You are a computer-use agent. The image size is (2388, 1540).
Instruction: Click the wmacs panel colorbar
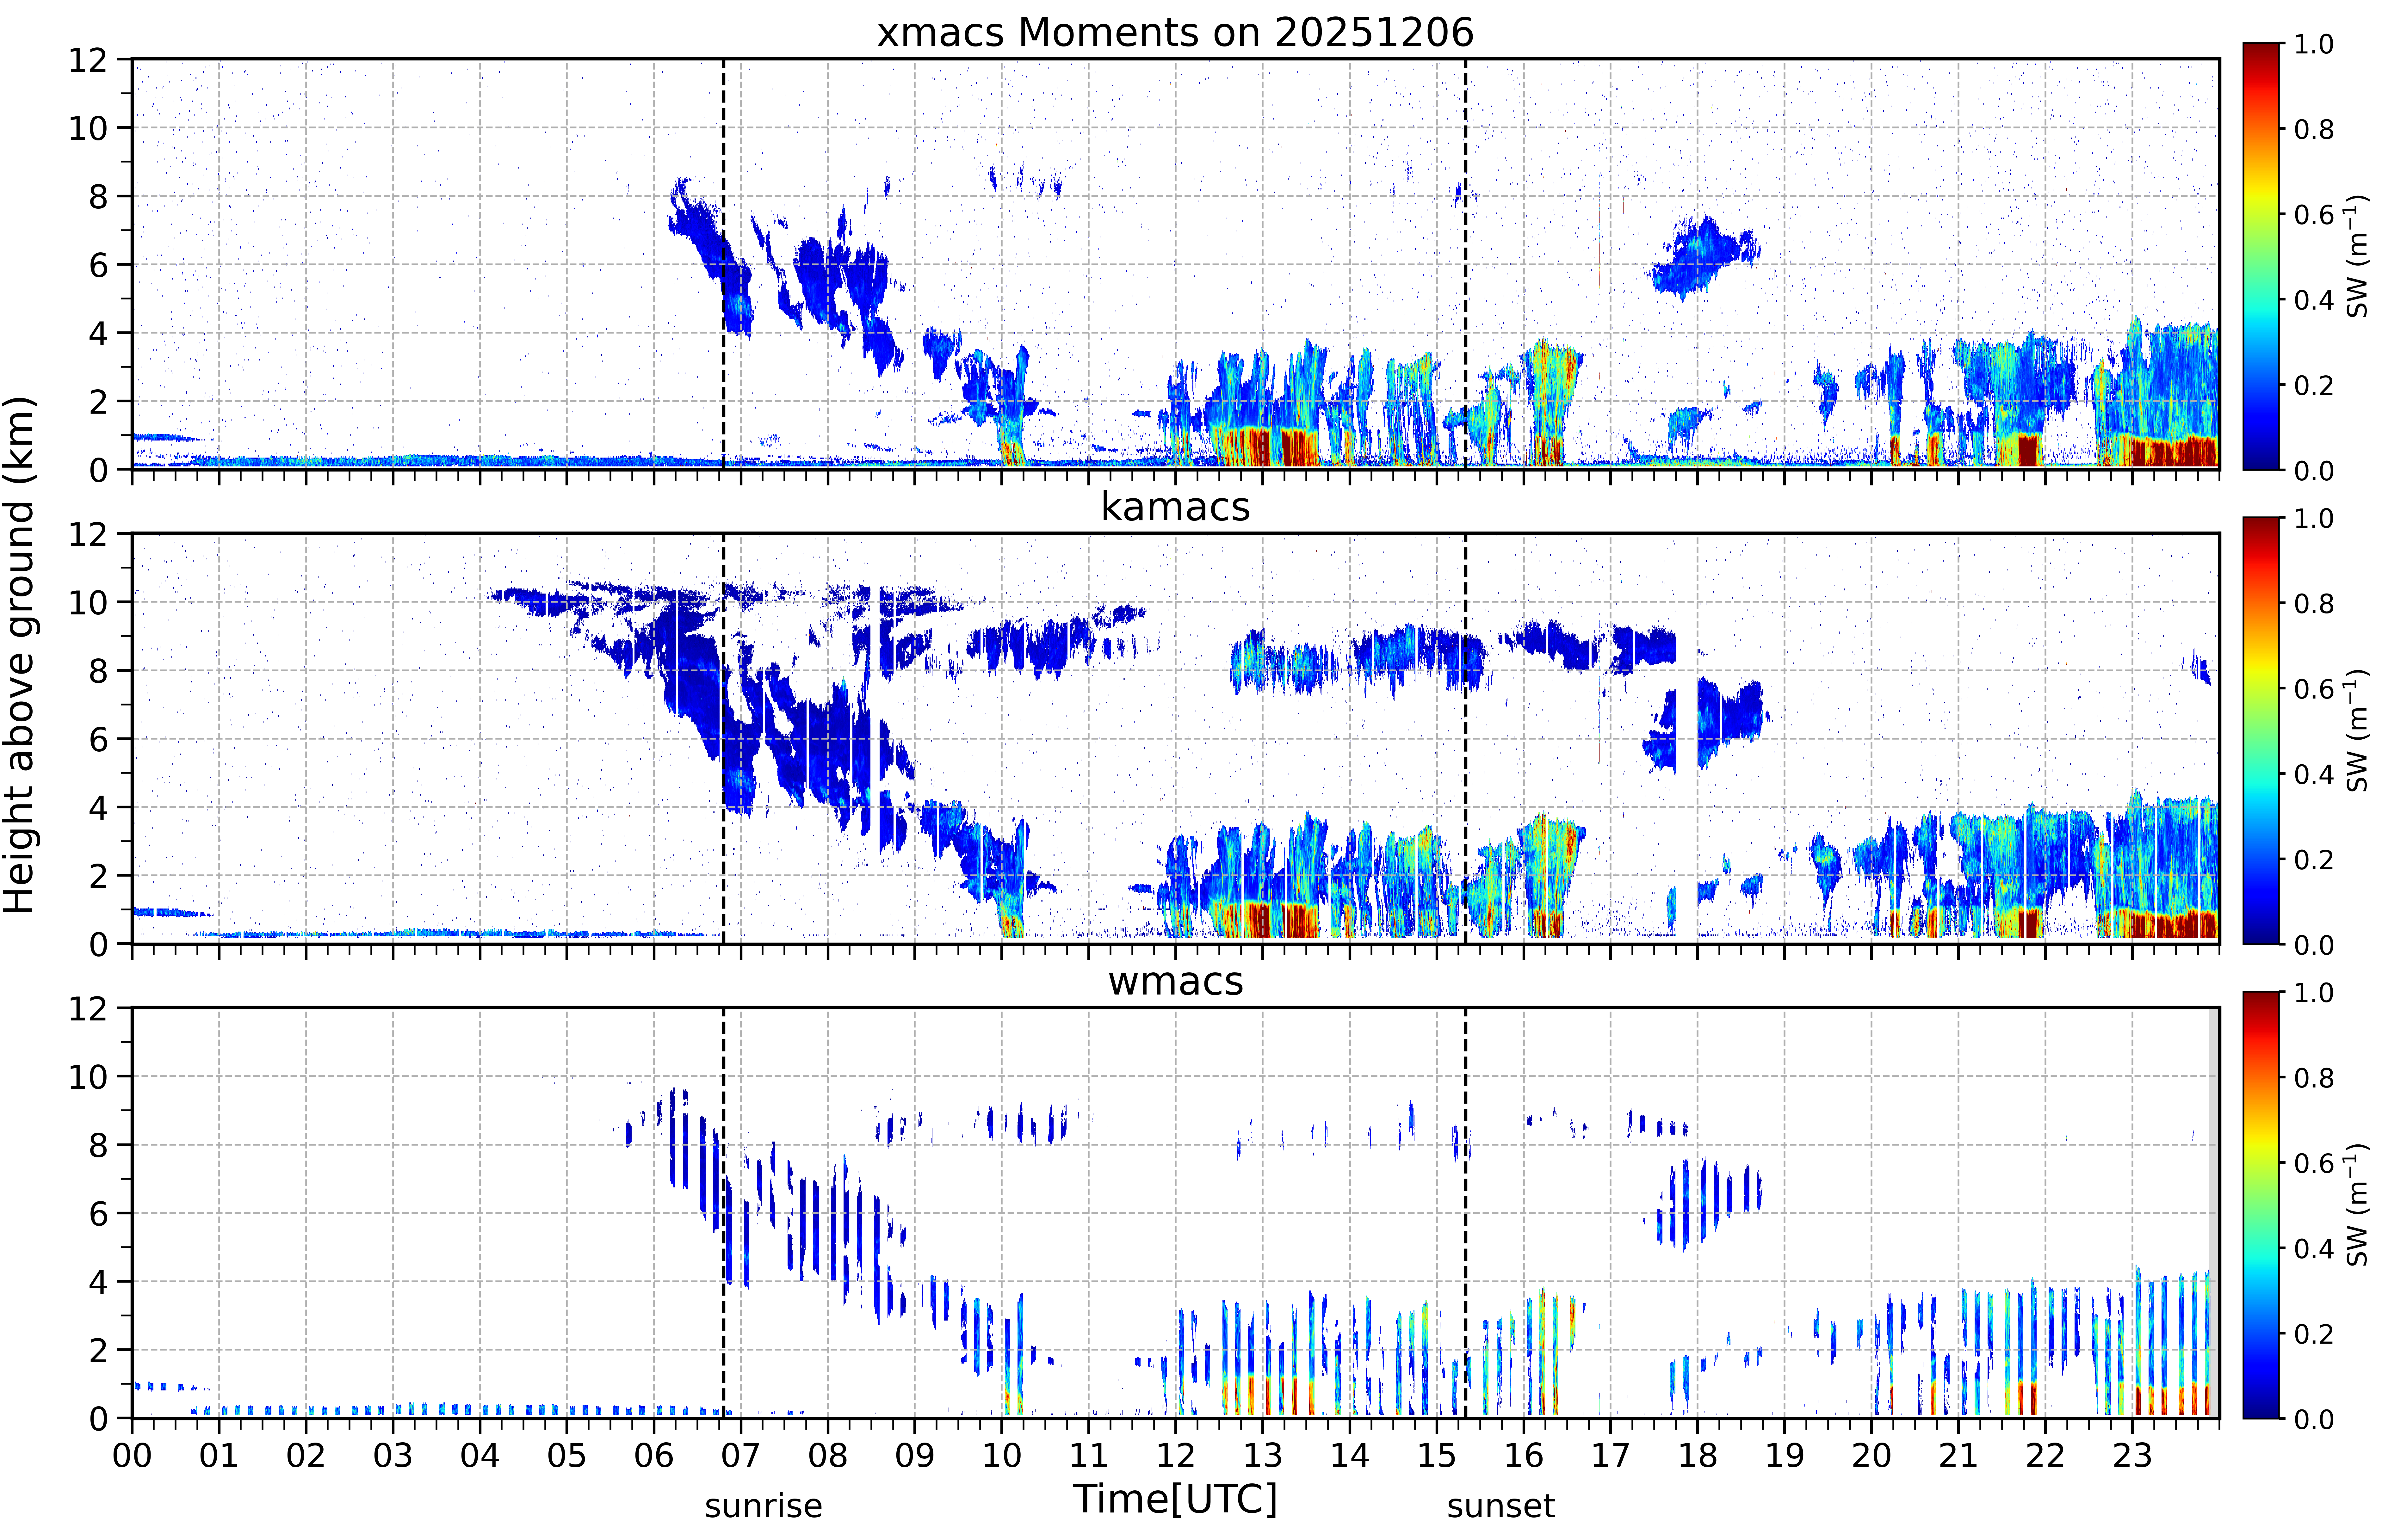tap(2261, 1205)
